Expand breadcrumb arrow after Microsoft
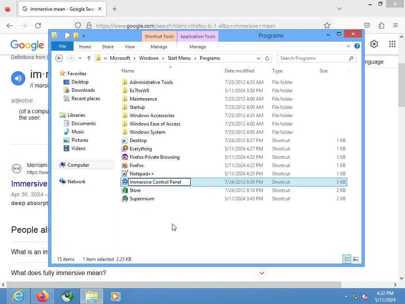405x304 pixels. pos(135,59)
